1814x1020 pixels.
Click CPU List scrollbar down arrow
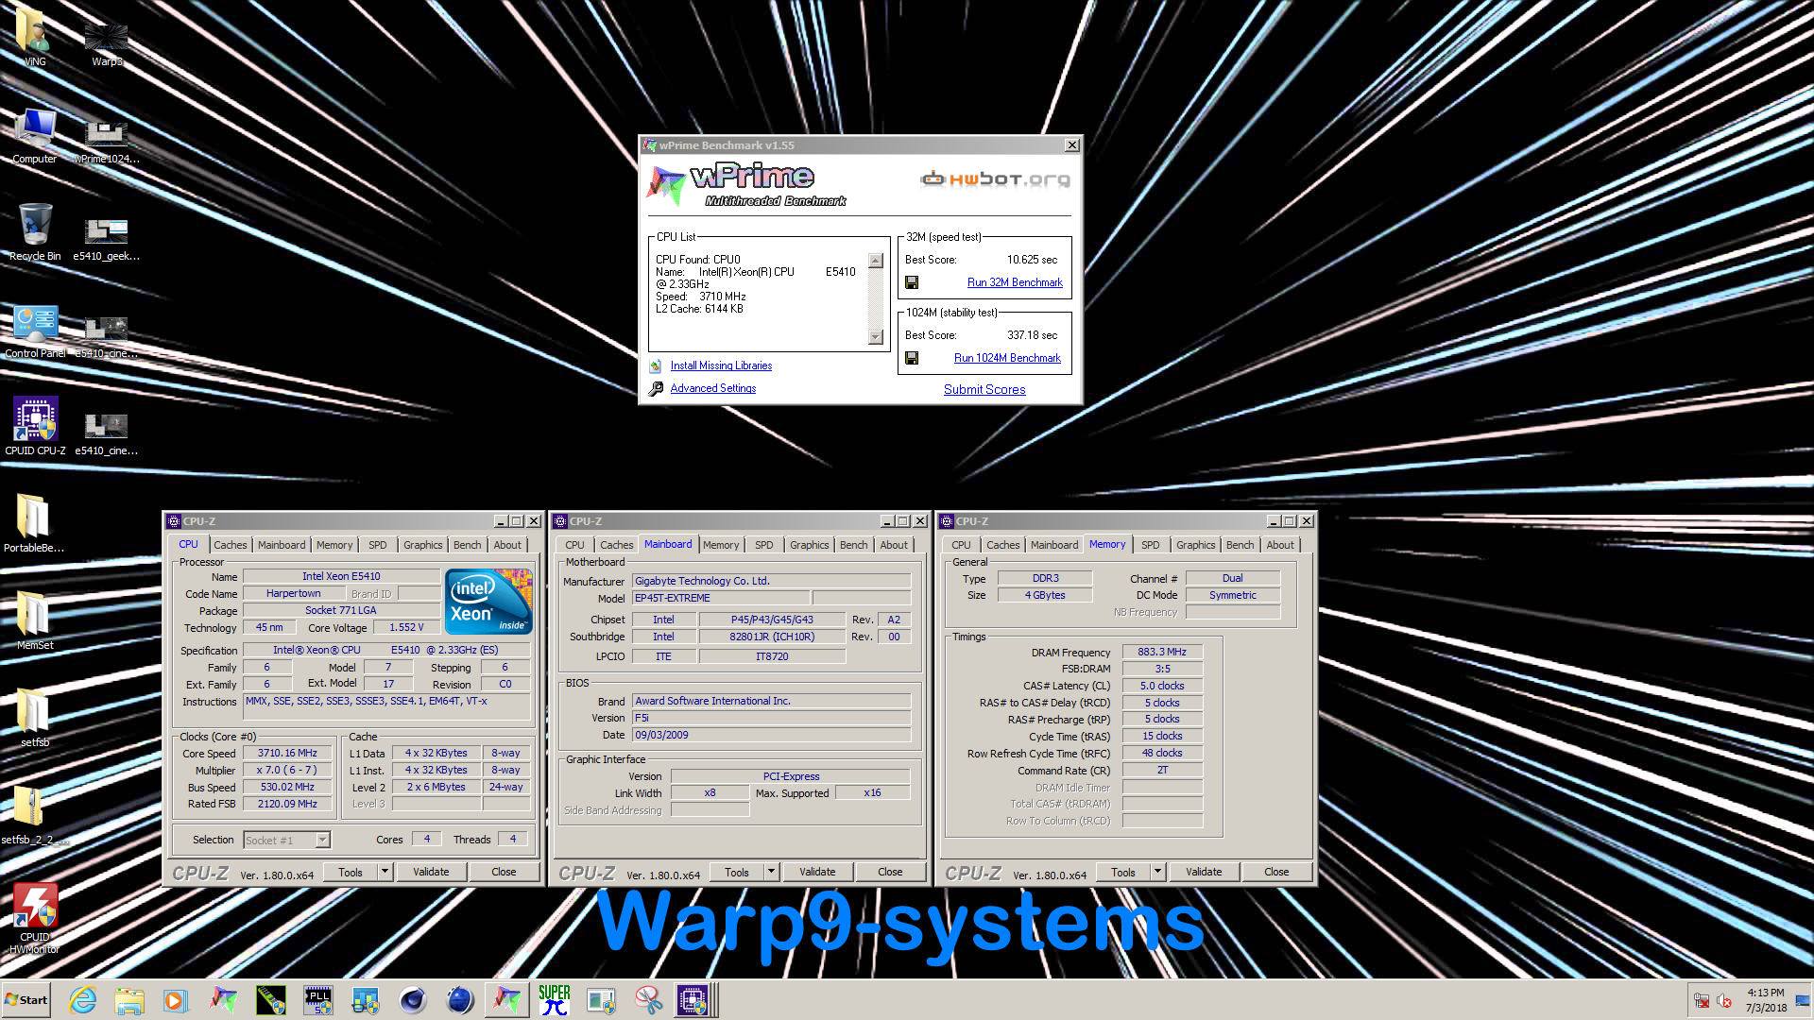(x=876, y=337)
